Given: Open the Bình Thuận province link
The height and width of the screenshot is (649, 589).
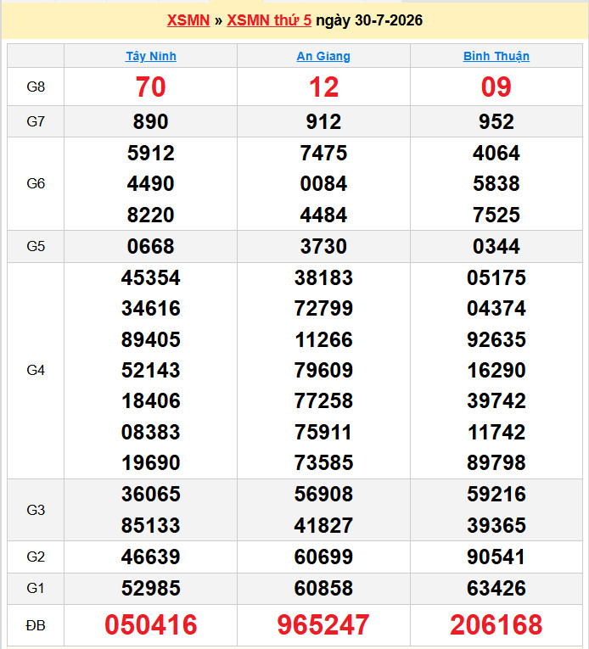Looking at the screenshot, I should [x=496, y=56].
